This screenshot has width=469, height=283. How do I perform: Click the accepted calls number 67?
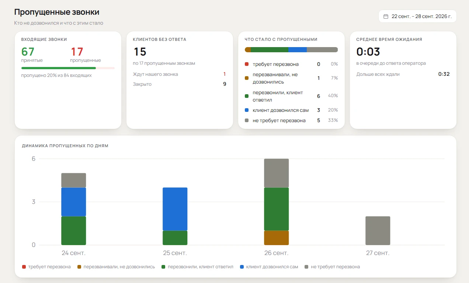(28, 52)
